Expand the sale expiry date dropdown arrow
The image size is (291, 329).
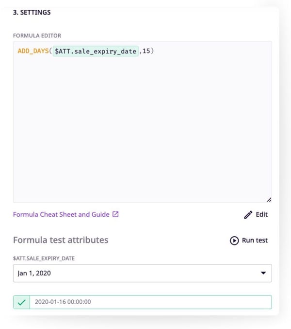pos(263,273)
